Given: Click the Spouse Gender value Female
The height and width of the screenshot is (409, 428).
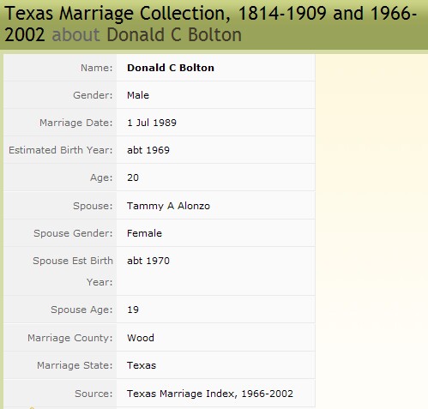Looking at the screenshot, I should click(x=145, y=233).
